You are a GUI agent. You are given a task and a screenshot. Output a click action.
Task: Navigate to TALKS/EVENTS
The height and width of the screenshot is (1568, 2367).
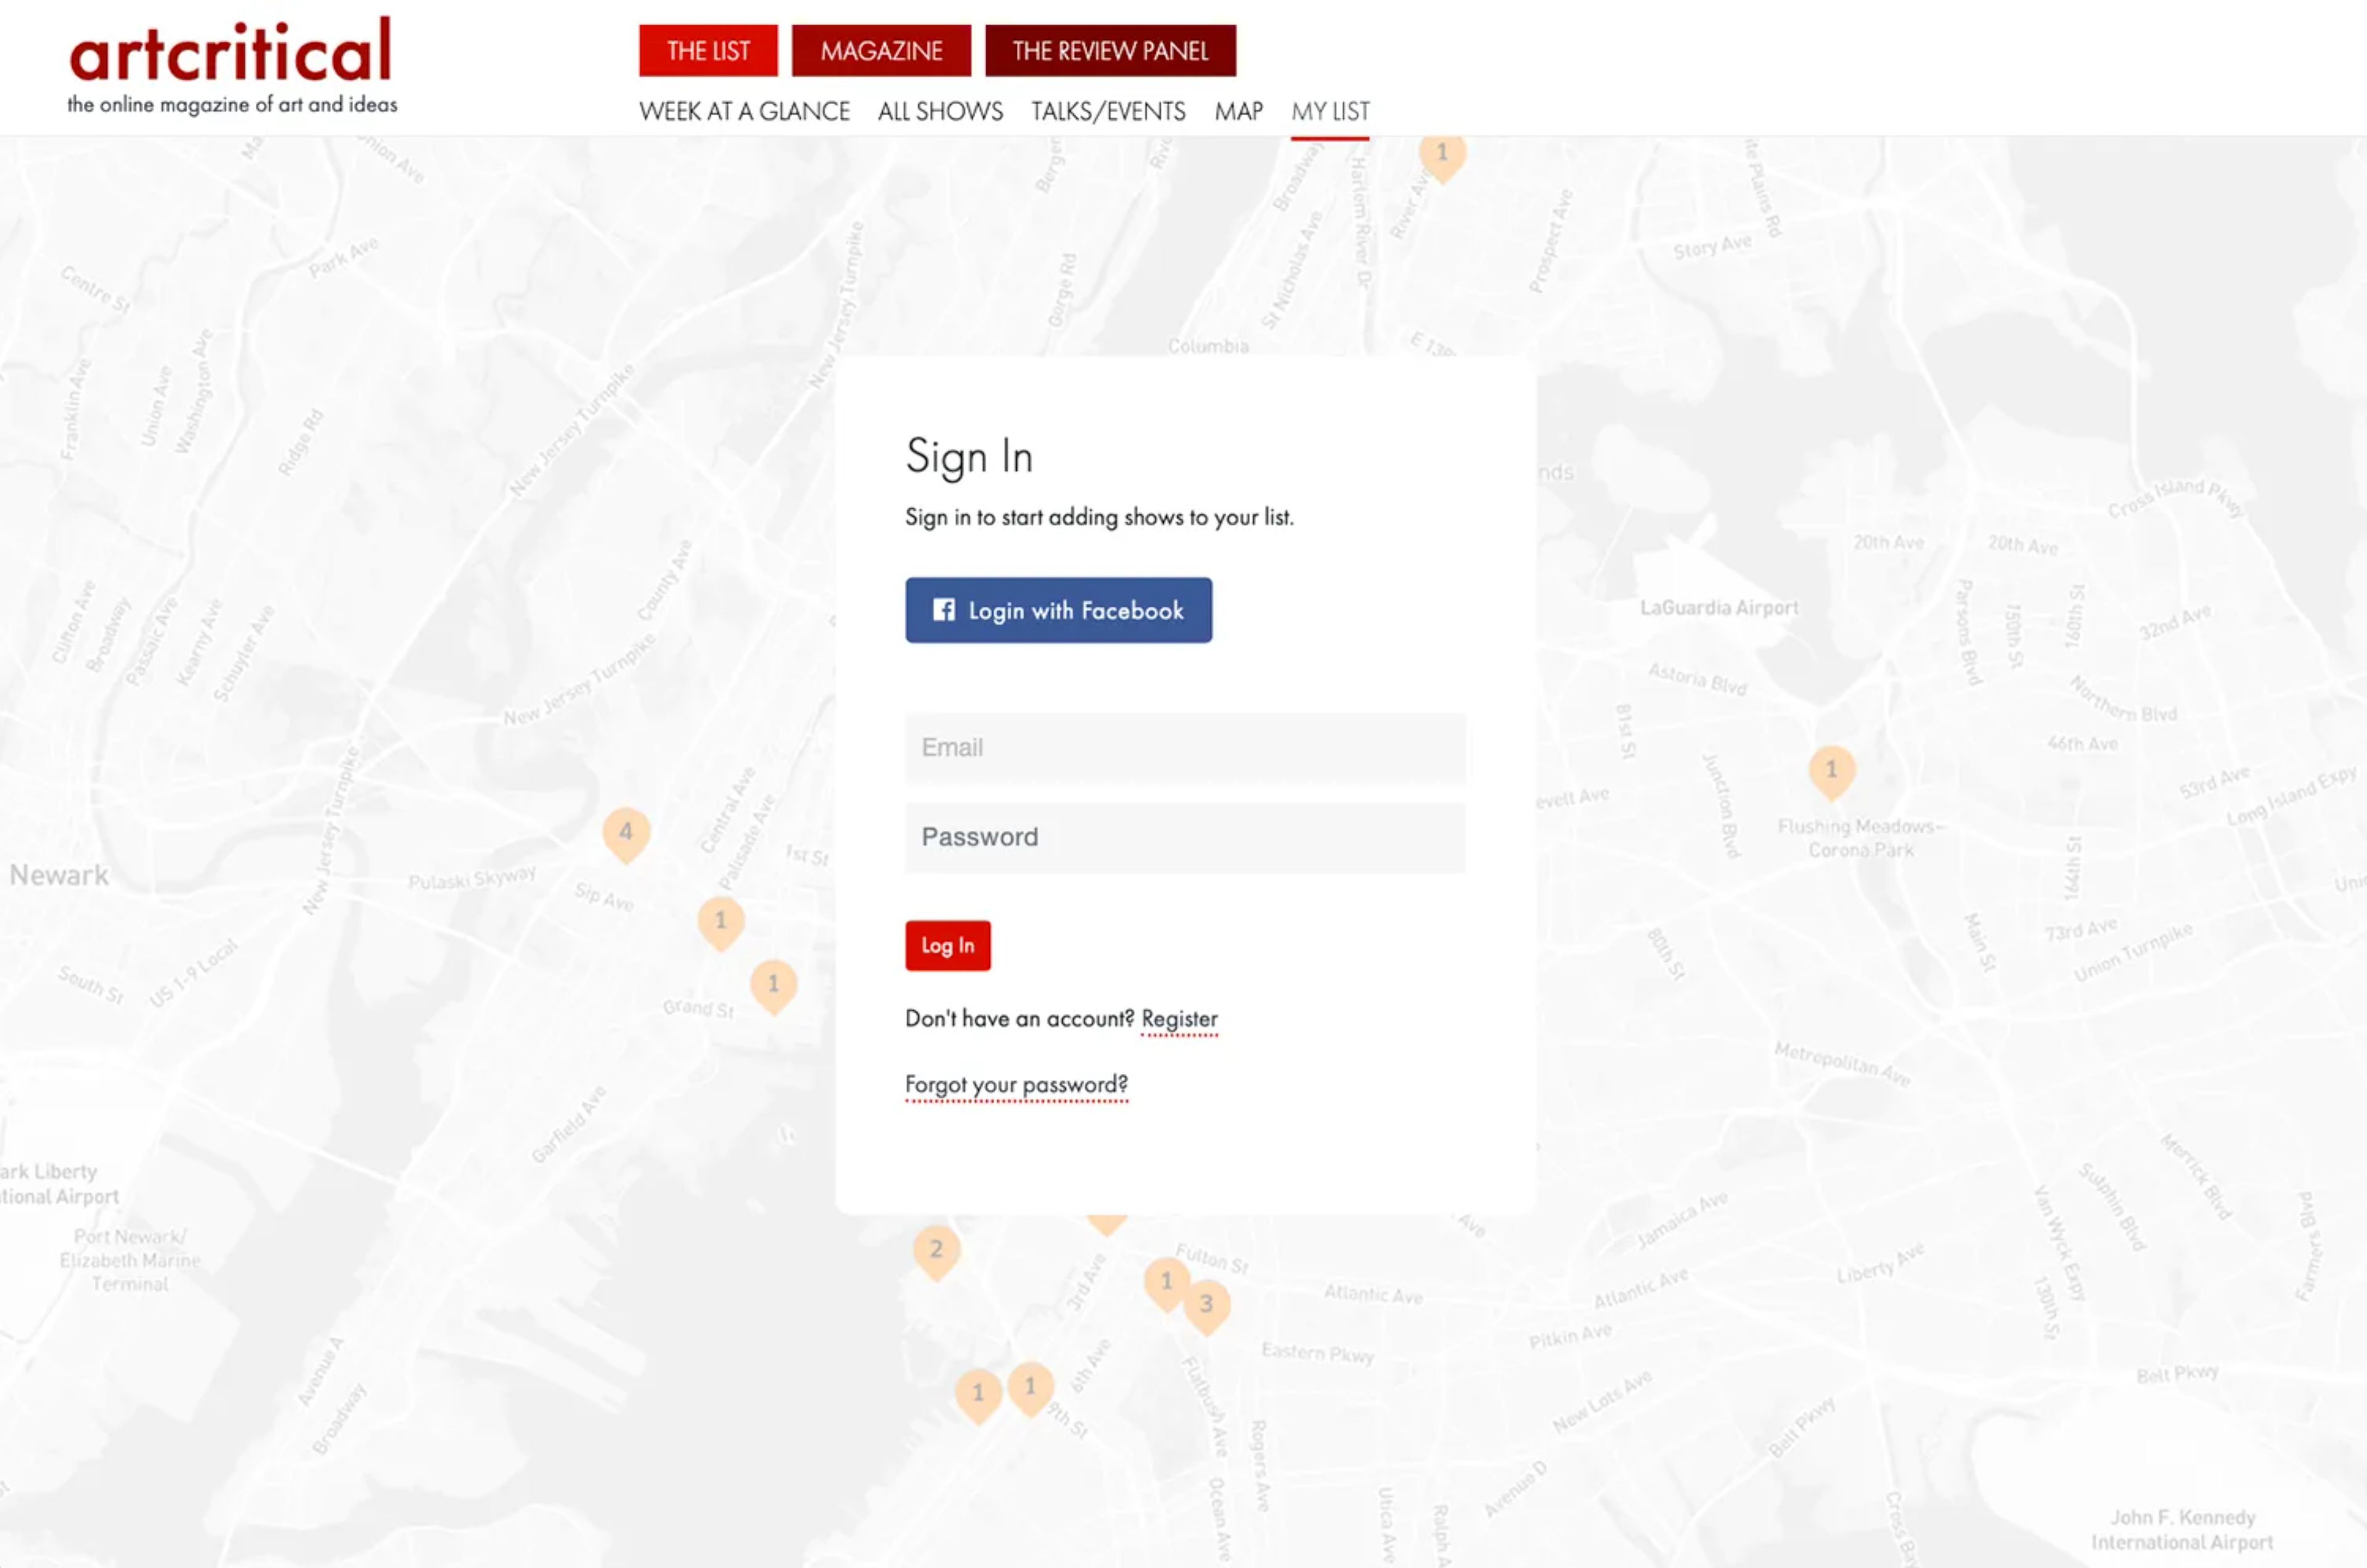point(1108,111)
